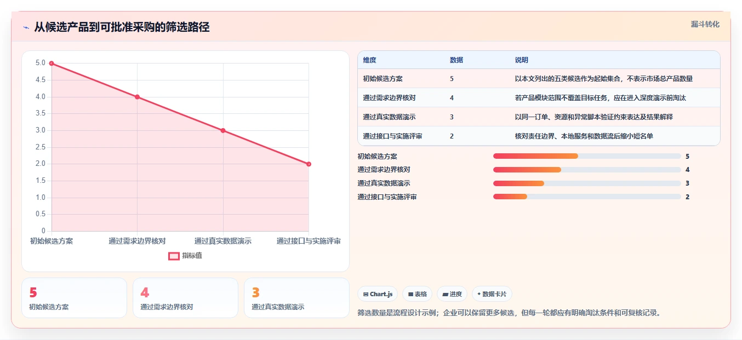Click the y-axis tick label 4.5
742x340 pixels.
pyautogui.click(x=41, y=80)
